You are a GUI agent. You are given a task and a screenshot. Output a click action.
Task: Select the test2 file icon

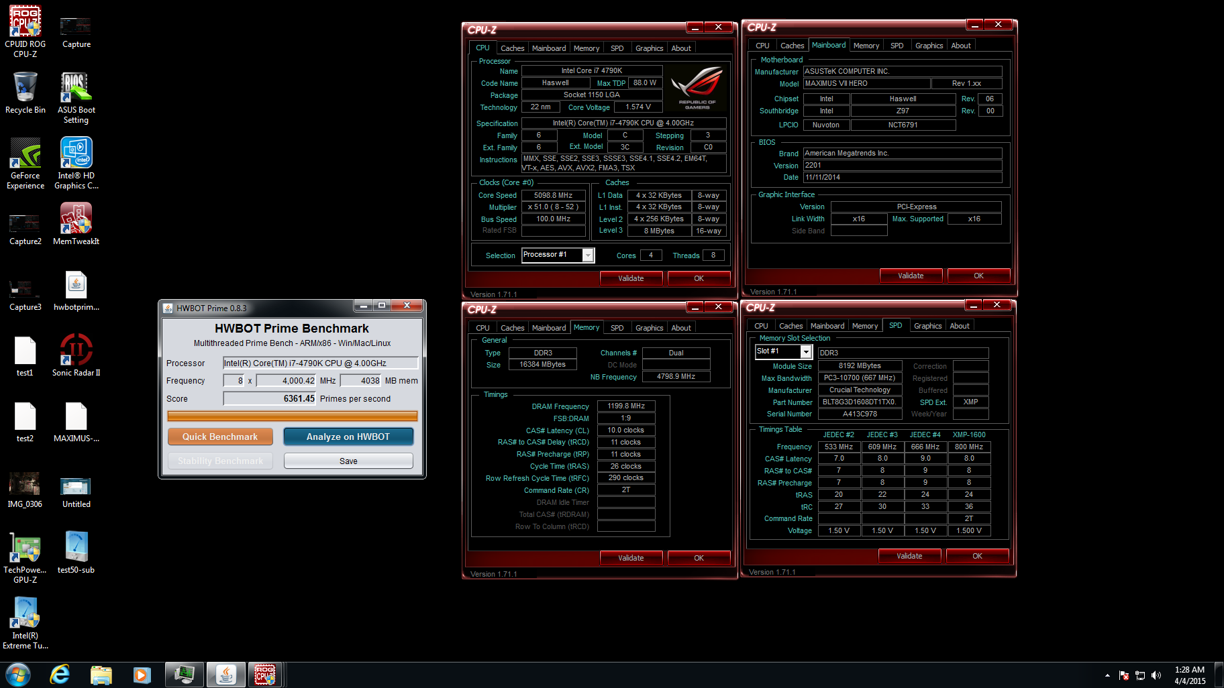point(25,422)
